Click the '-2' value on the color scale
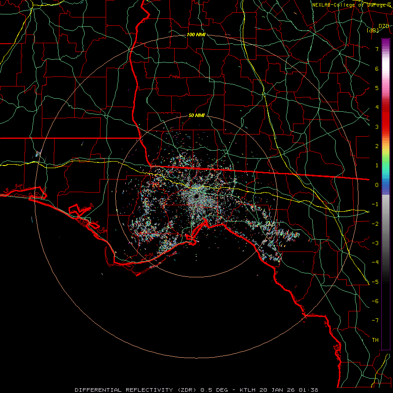The image size is (393, 393). [x=375, y=224]
